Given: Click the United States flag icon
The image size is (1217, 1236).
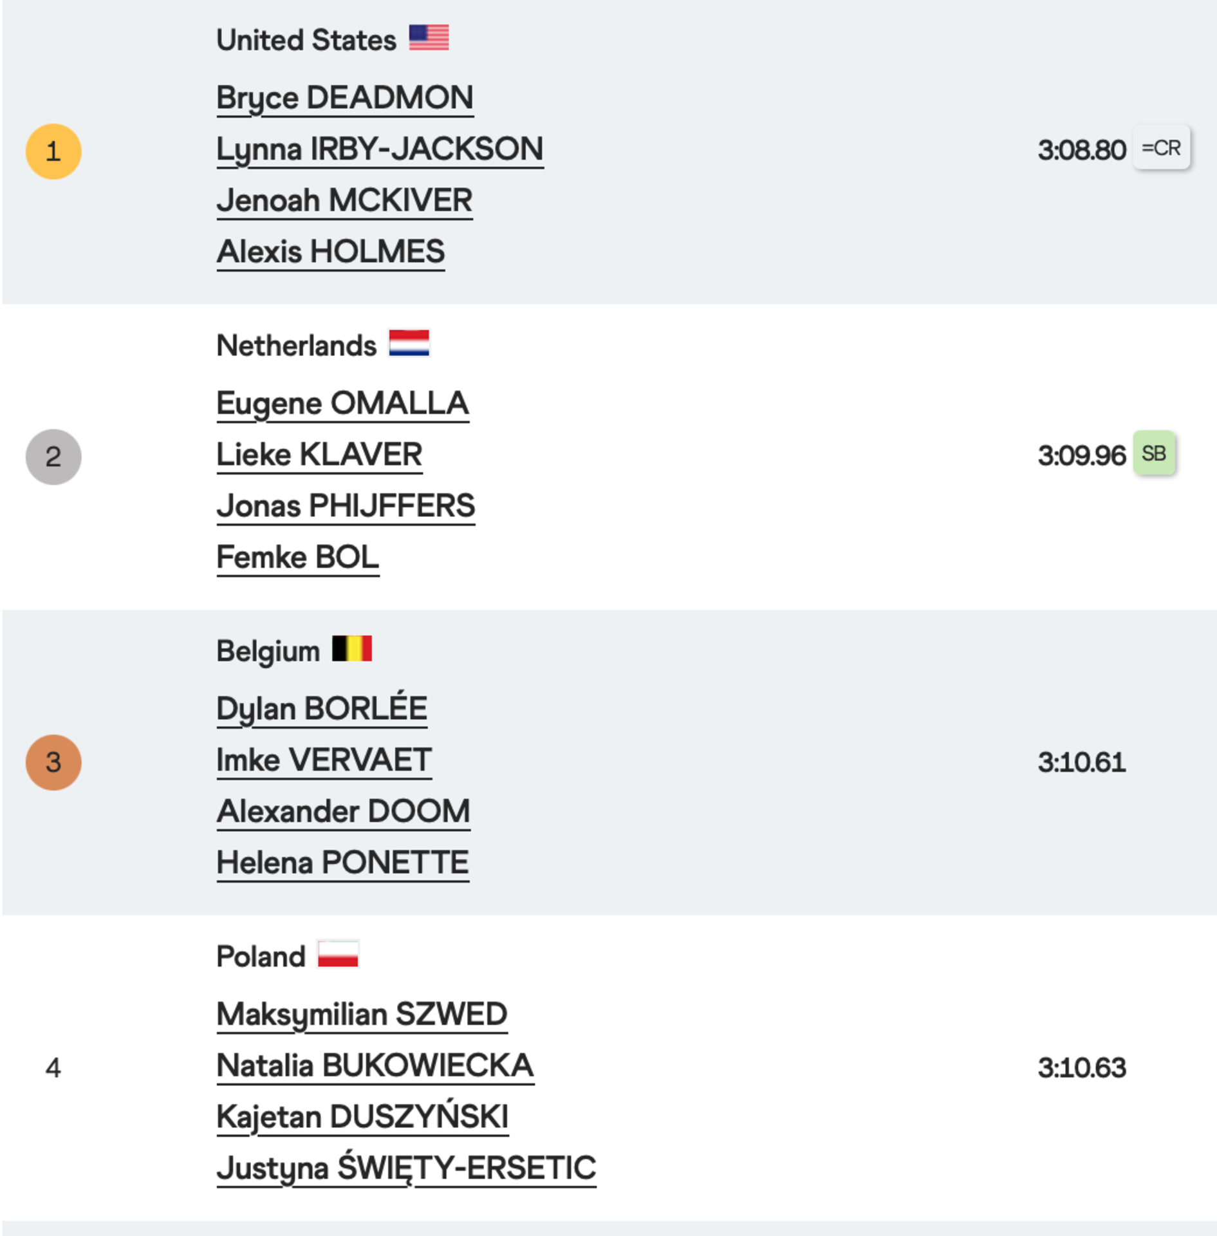Looking at the screenshot, I should coord(429,38).
